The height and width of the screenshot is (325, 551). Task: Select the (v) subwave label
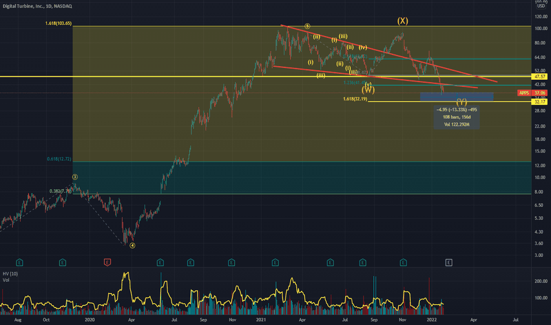pos(368,84)
